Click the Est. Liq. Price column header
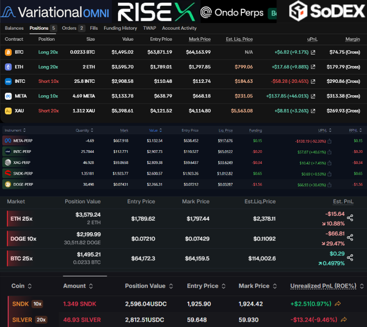Image resolution: width=367 pixels, height=327 pixels. (x=239, y=39)
